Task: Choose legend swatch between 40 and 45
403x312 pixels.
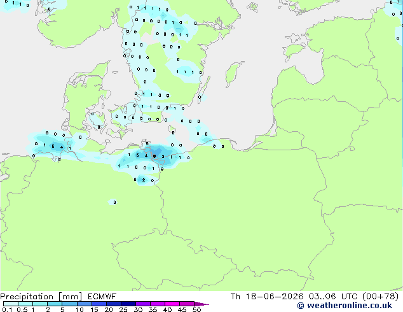Action: [x=172, y=304]
